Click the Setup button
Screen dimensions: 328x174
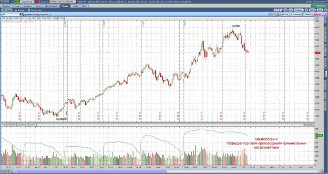pyautogui.click(x=320, y=10)
